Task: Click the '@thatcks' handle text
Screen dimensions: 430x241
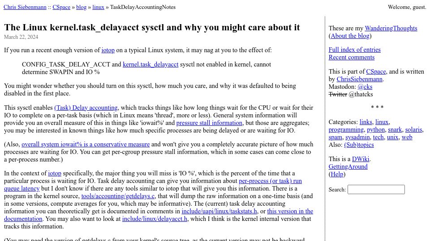Action: (x=361, y=95)
